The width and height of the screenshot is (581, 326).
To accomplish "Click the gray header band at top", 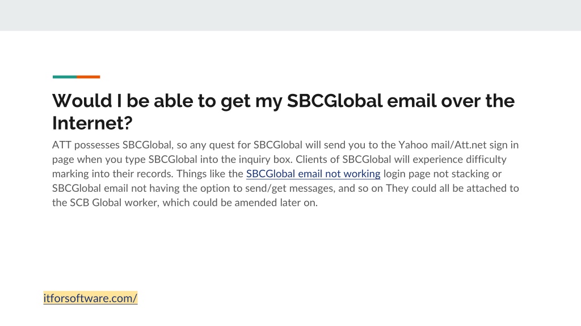I will click(x=290, y=15).
